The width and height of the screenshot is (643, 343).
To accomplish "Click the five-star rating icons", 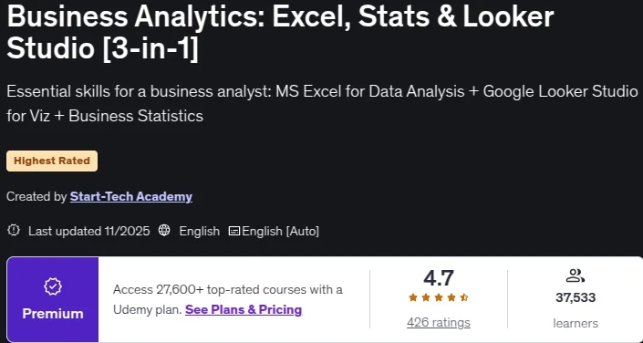I will [x=439, y=298].
